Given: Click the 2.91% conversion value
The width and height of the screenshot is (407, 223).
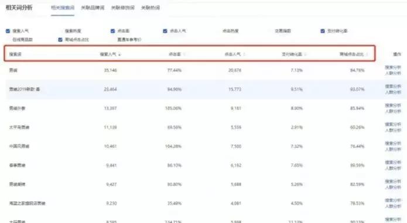Looking at the screenshot, I should [x=297, y=128].
